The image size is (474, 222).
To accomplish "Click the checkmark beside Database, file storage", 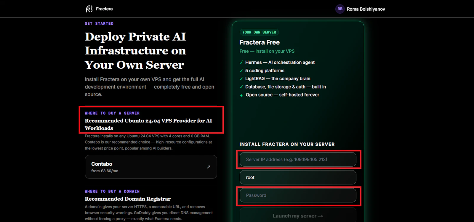I will point(241,87).
